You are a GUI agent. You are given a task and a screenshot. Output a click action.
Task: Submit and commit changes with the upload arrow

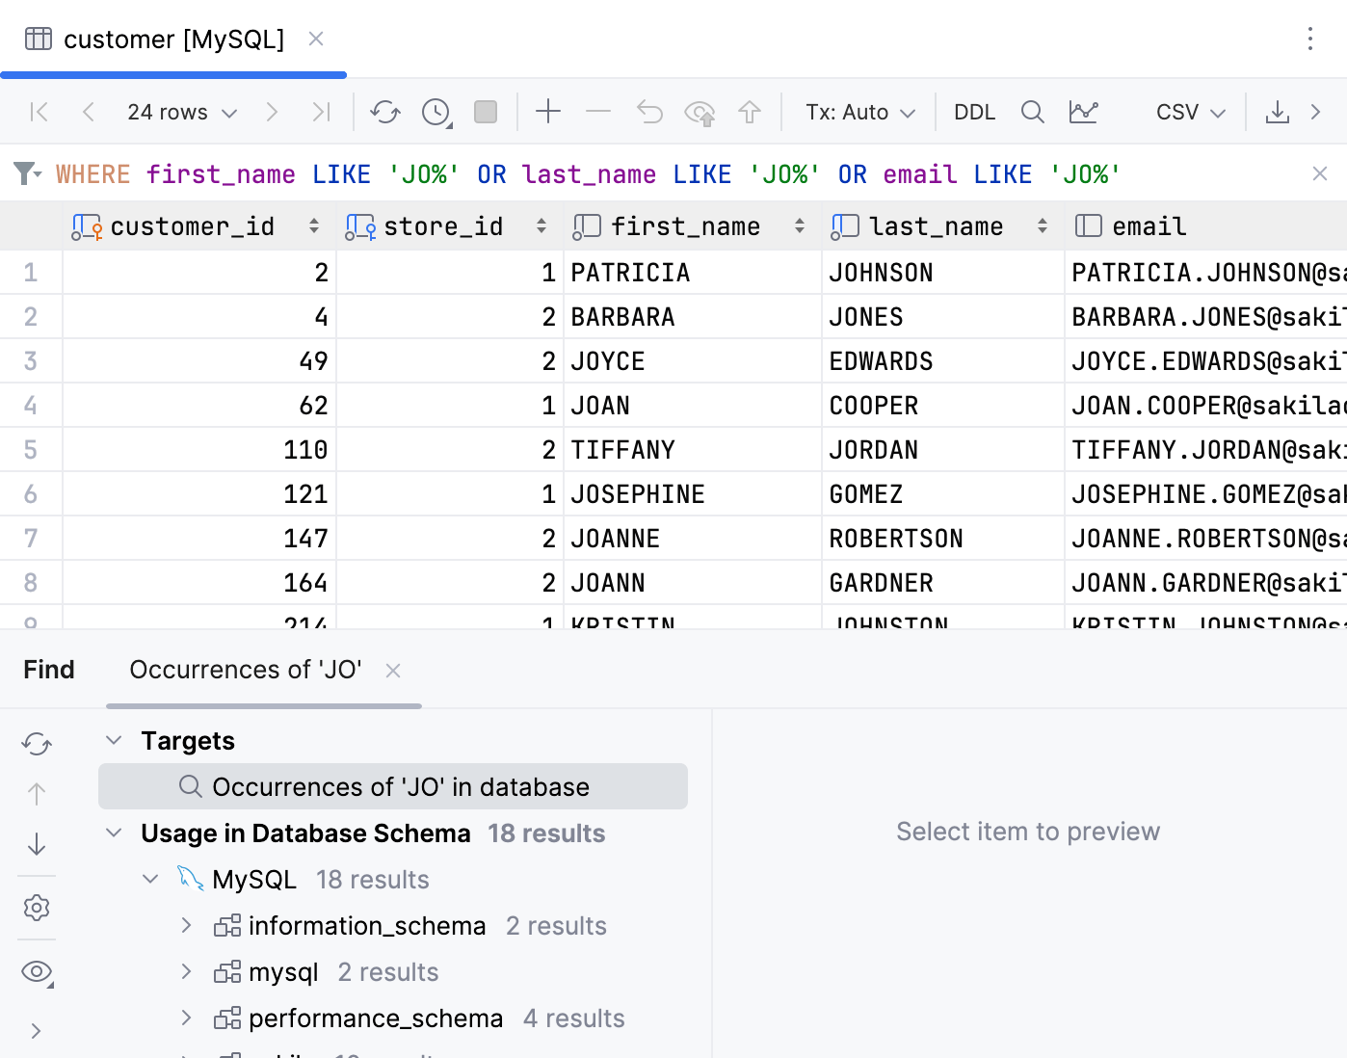[750, 112]
